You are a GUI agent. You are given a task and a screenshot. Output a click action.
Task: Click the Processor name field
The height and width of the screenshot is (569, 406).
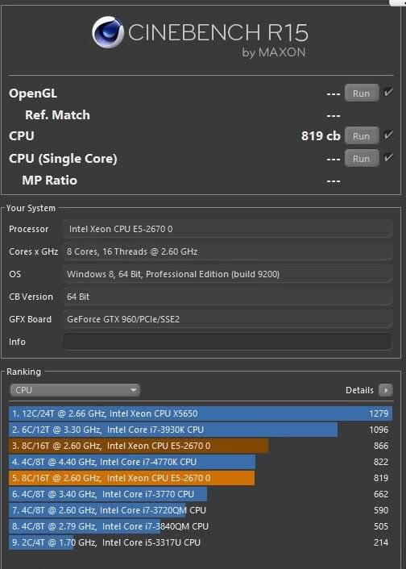[227, 229]
